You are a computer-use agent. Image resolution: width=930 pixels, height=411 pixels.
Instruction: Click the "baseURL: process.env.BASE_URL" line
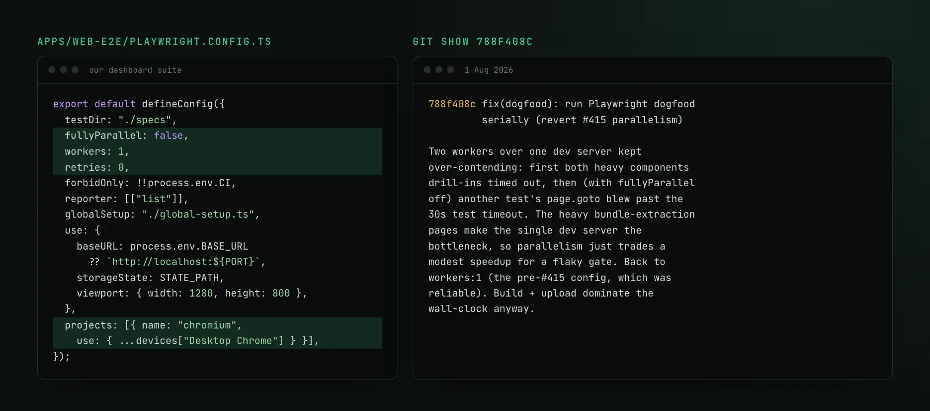pos(162,246)
